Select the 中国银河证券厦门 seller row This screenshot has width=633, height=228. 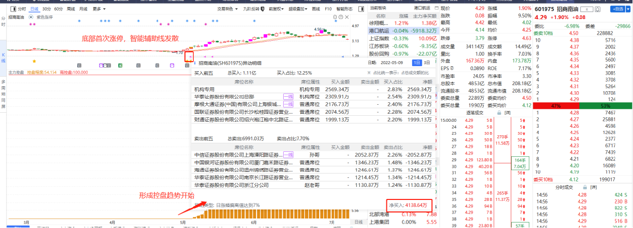[312, 162]
